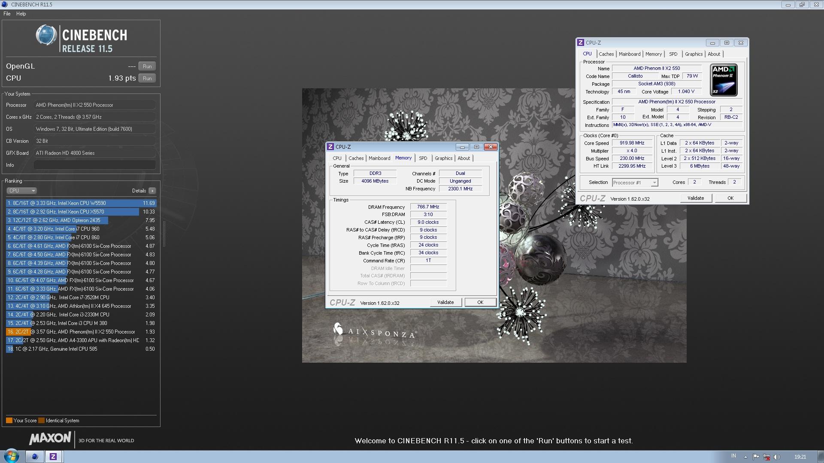The image size is (824, 463).
Task: Click the AMD Phenom II processor logo
Action: 724,80
